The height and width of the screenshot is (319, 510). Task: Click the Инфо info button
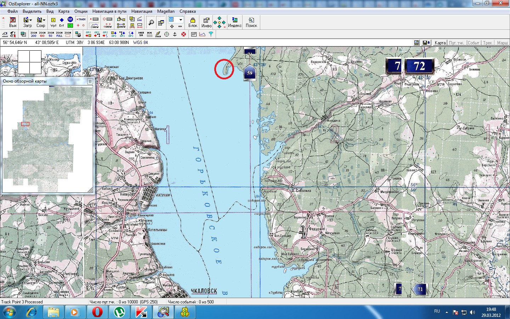tap(206, 22)
